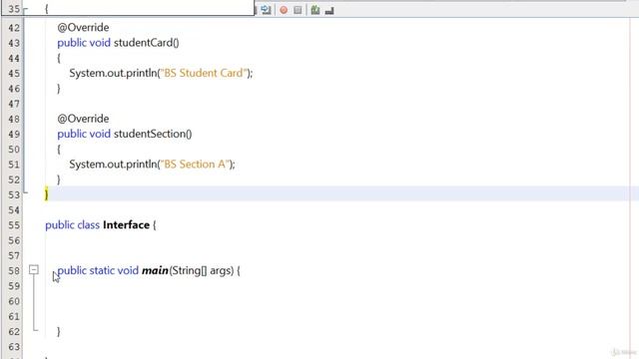639x359 pixels.
Task: Click the blue arrow toolbar icon
Action: point(266,10)
